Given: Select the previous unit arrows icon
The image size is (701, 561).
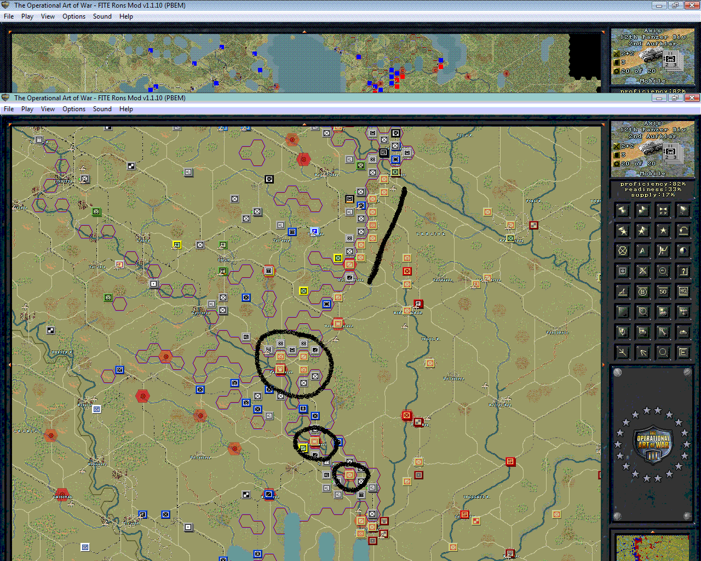Looking at the screenshot, I should click(623, 210).
